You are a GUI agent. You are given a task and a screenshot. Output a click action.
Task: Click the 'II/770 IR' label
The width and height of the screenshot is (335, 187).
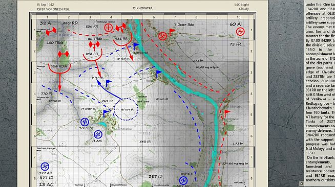click(55, 101)
